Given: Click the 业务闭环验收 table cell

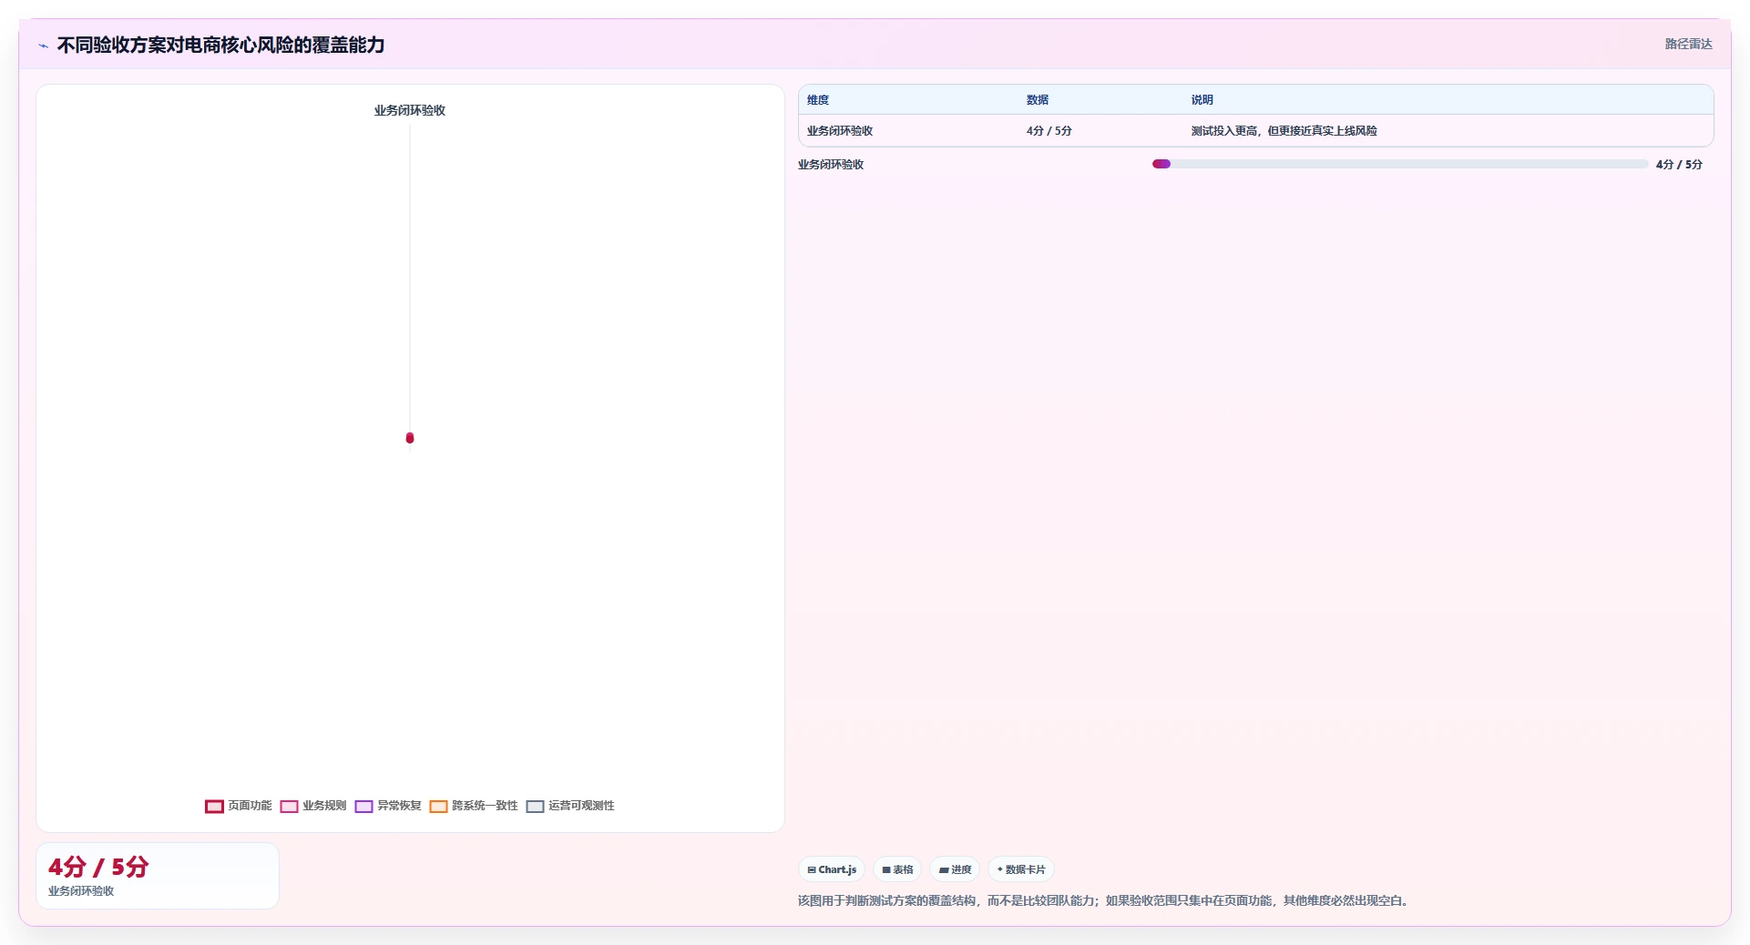Looking at the screenshot, I should tap(840, 131).
